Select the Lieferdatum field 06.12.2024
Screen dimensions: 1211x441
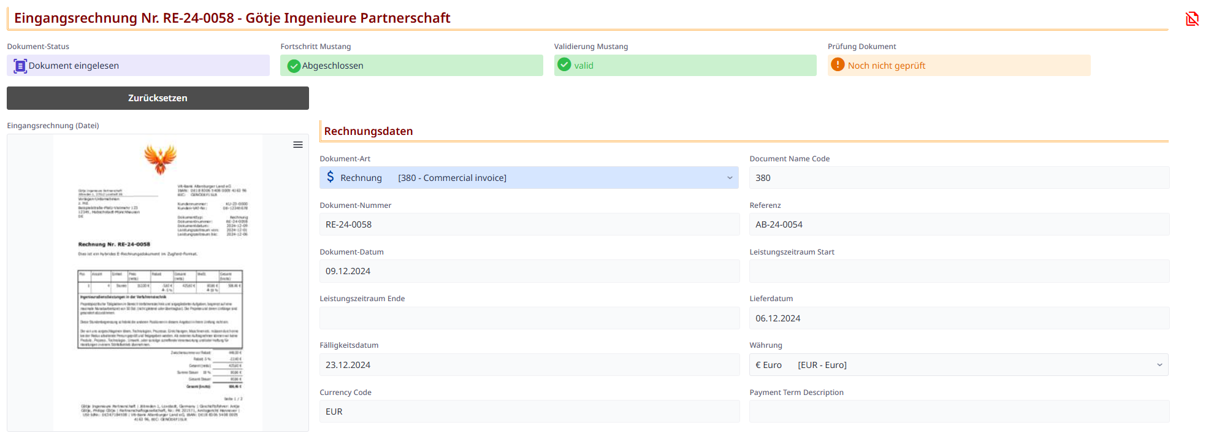[959, 318]
